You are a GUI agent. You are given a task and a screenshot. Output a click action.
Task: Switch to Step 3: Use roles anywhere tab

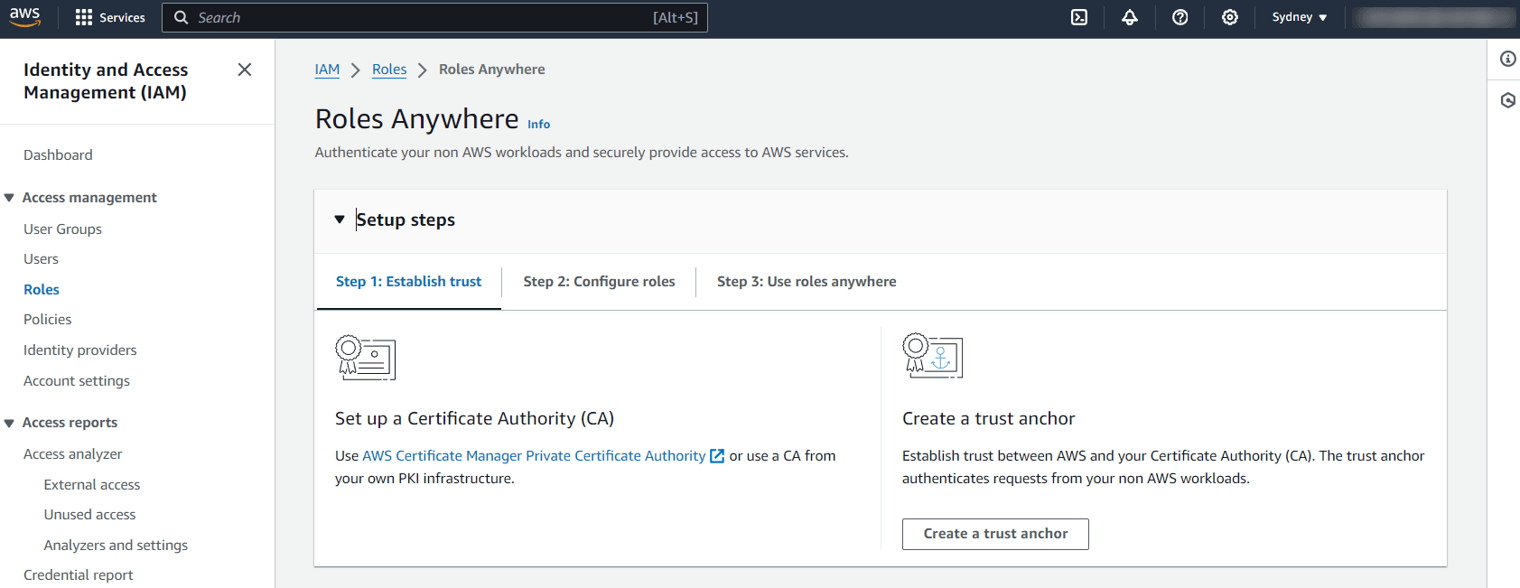click(x=807, y=282)
